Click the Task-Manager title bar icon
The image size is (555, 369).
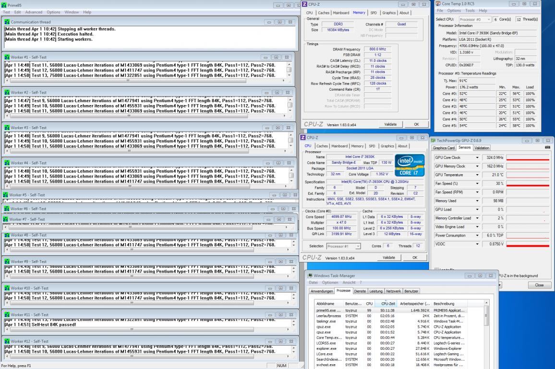[311, 275]
